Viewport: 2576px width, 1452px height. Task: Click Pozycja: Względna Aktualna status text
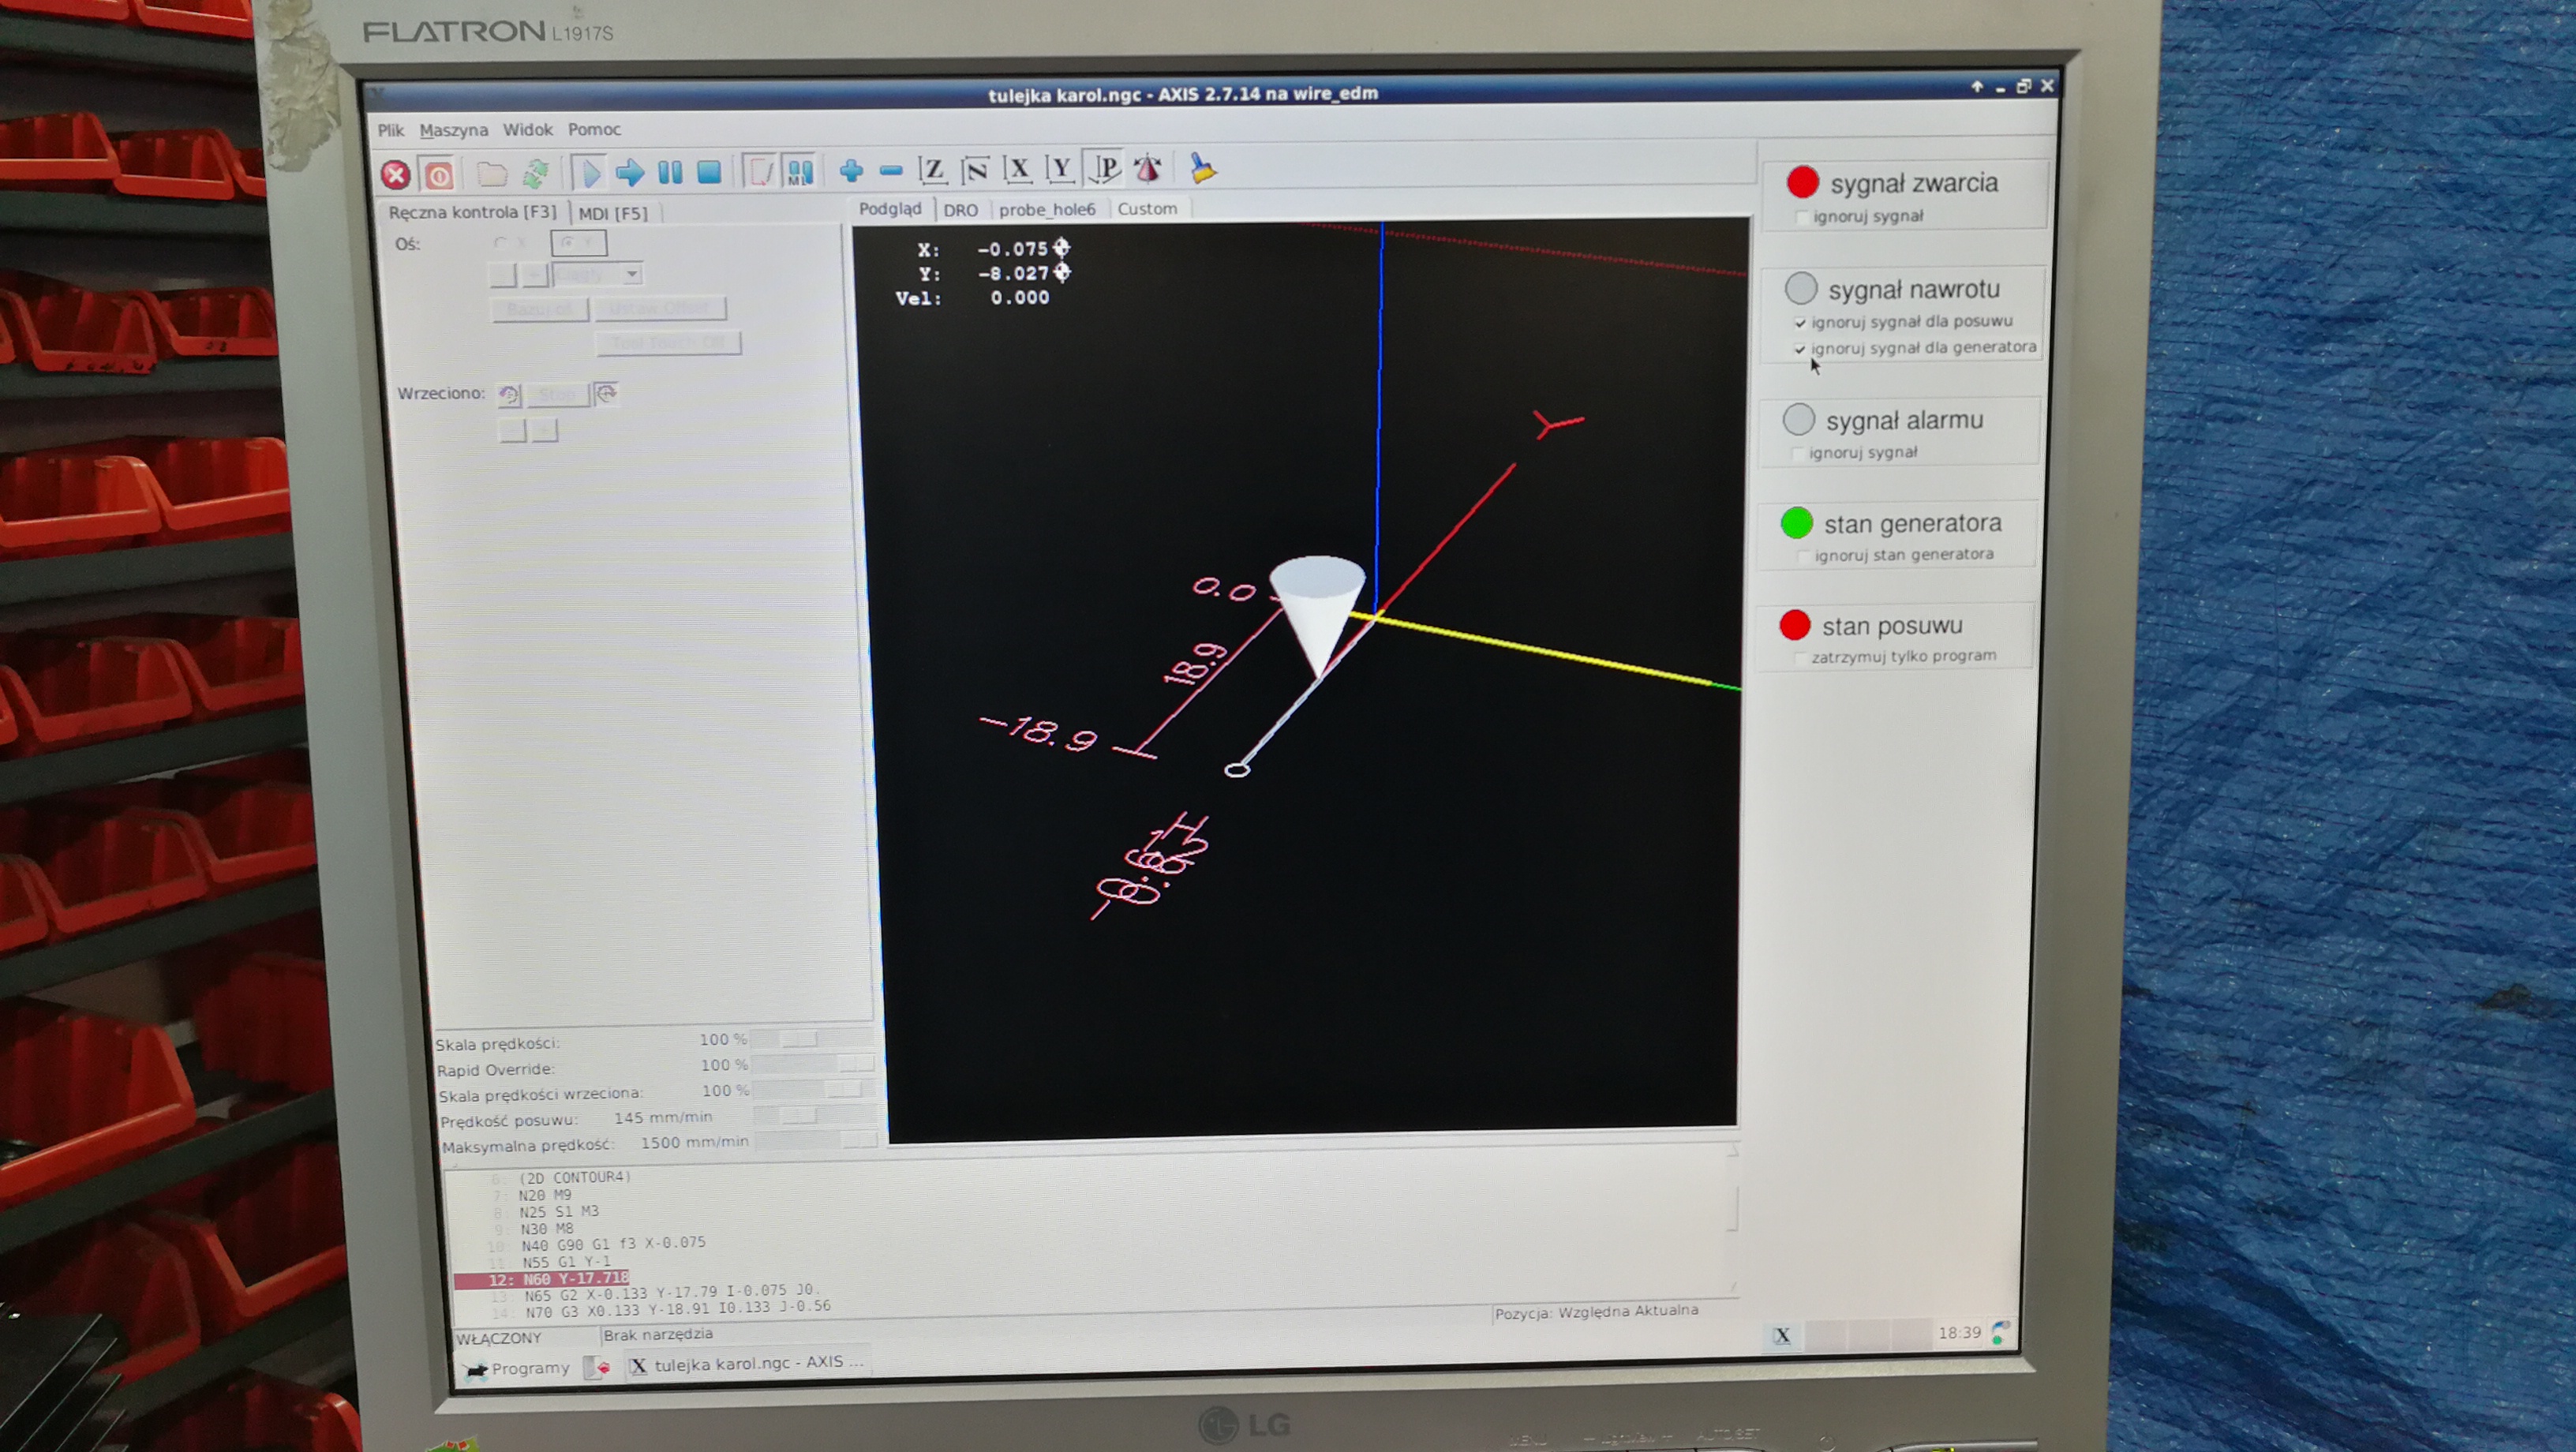pyautogui.click(x=1596, y=1312)
